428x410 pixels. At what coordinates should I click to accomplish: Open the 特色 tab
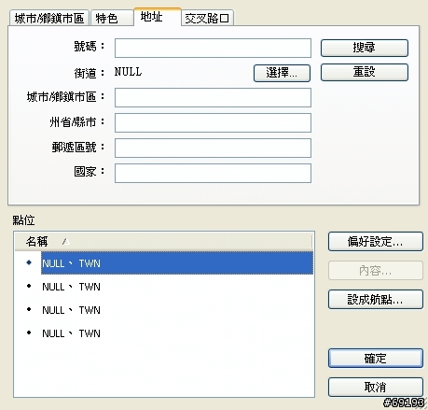[112, 18]
